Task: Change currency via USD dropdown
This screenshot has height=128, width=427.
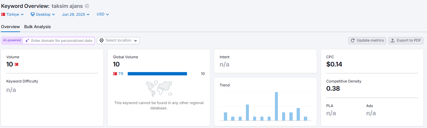Action: pyautogui.click(x=103, y=14)
